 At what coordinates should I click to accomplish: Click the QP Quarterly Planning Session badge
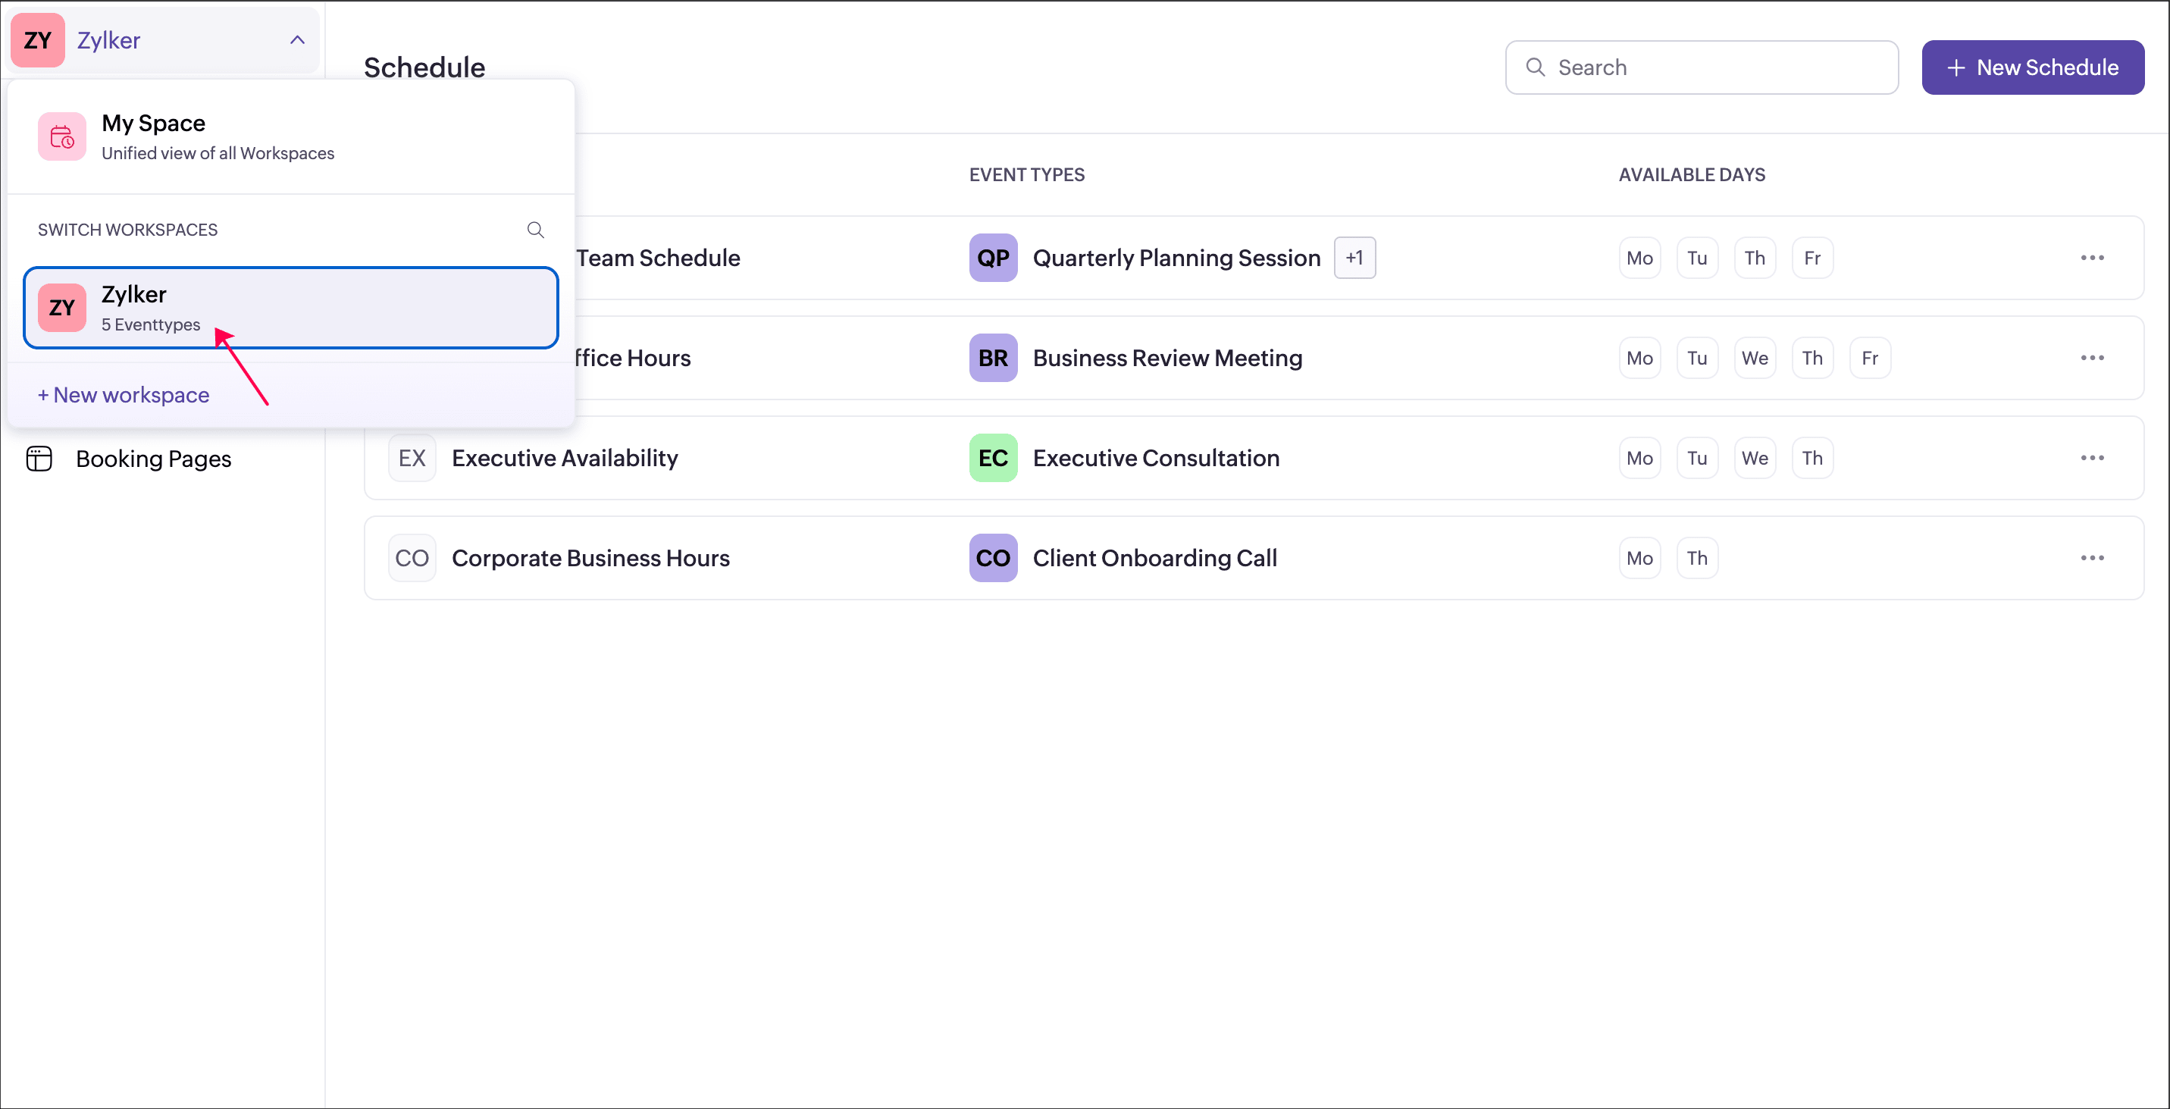point(992,258)
